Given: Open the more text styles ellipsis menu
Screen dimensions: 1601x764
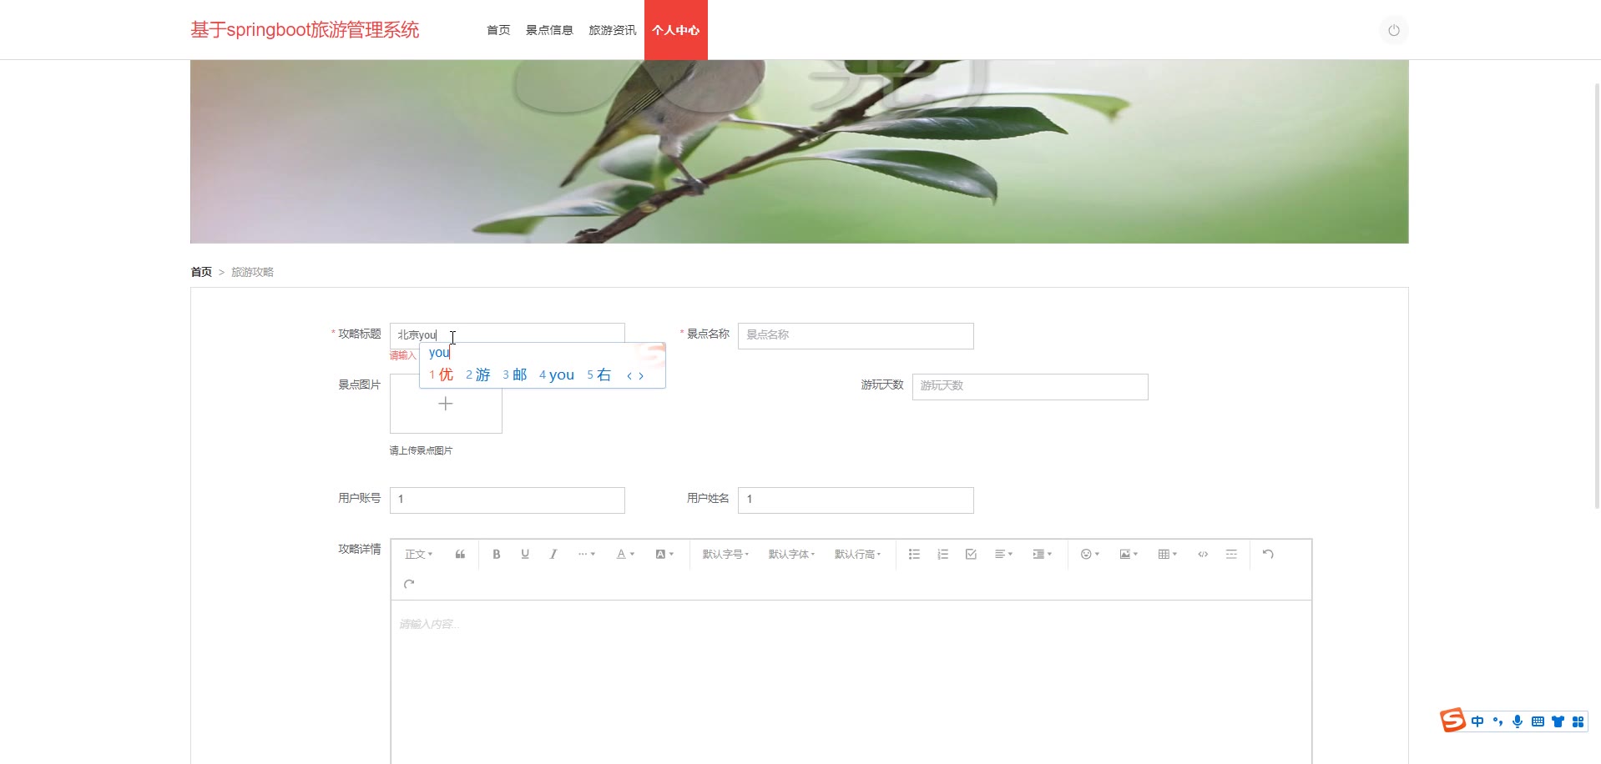Looking at the screenshot, I should point(586,555).
